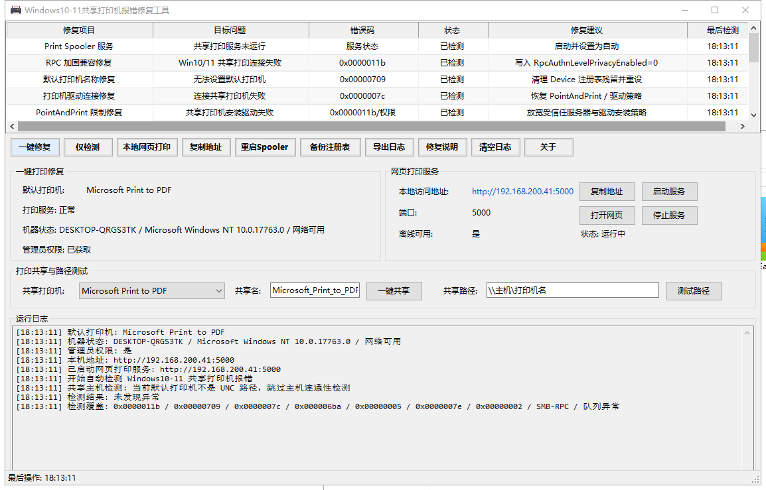Click 共享打印服务未运行 cell

(230, 46)
